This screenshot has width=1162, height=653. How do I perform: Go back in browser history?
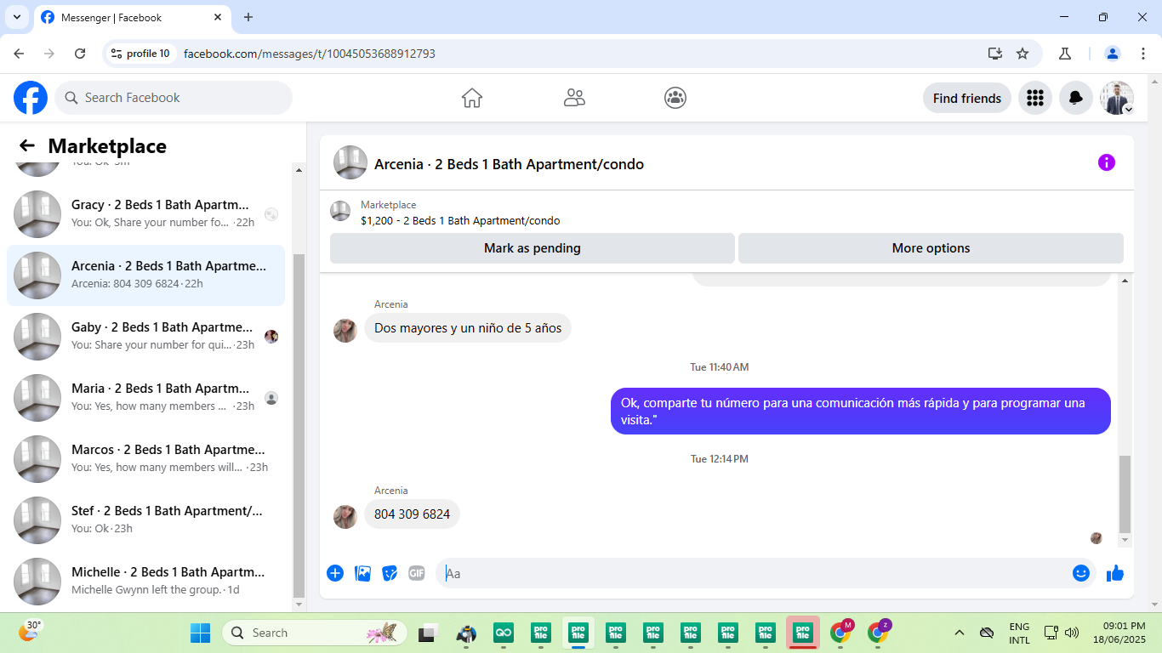click(19, 54)
